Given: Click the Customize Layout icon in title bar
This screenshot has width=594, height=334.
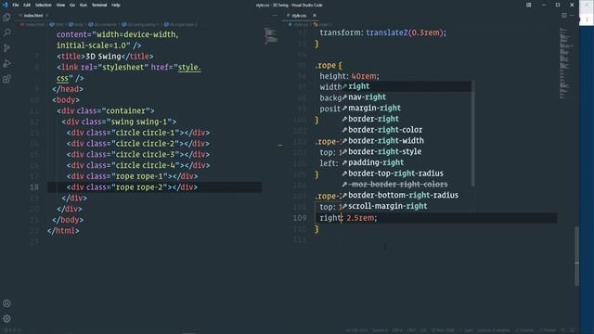Looking at the screenshot, I should [529, 5].
